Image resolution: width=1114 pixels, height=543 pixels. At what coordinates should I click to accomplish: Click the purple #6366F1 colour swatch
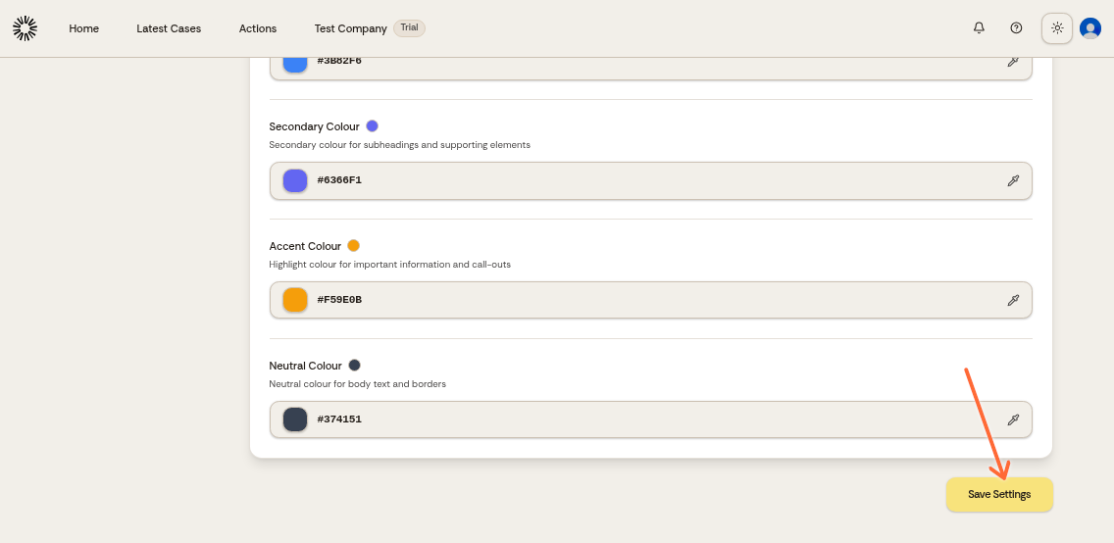(x=295, y=180)
